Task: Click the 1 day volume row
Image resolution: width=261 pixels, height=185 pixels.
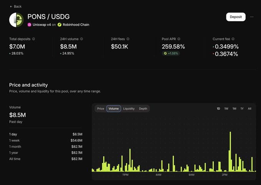Action: point(46,134)
